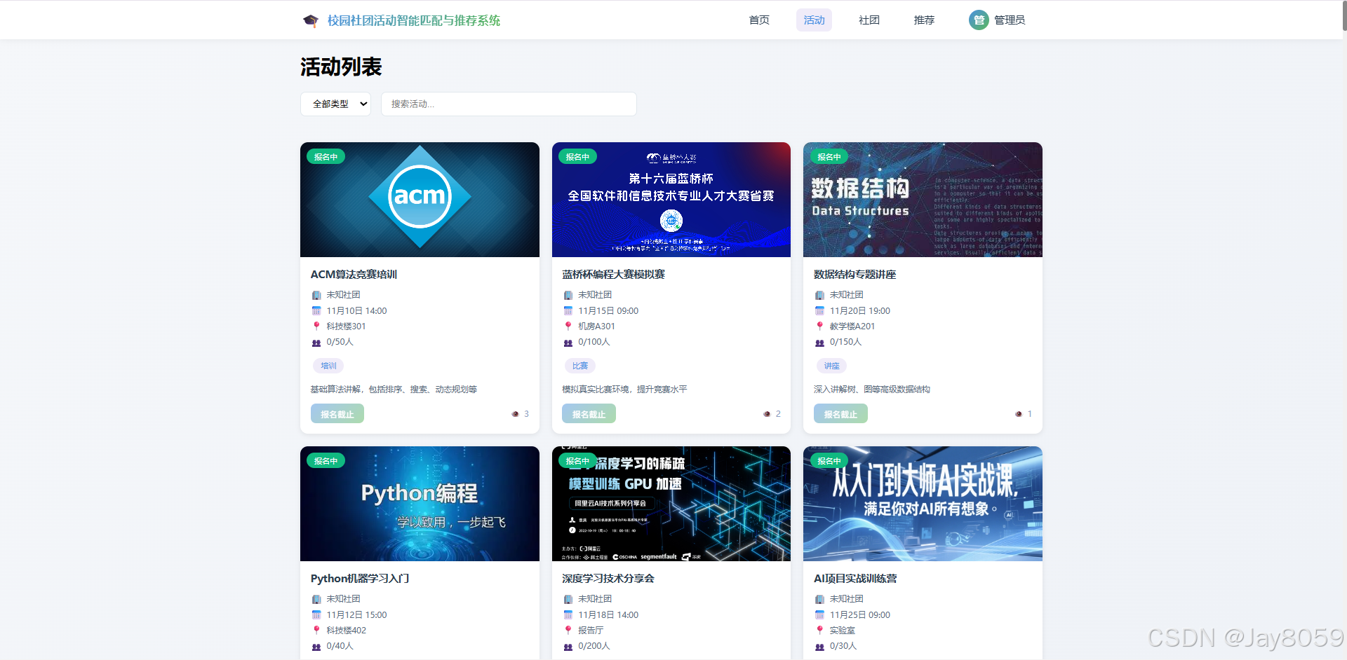This screenshot has width=1347, height=660.
Task: Click the views eye icon on ACM card
Action: click(x=516, y=414)
